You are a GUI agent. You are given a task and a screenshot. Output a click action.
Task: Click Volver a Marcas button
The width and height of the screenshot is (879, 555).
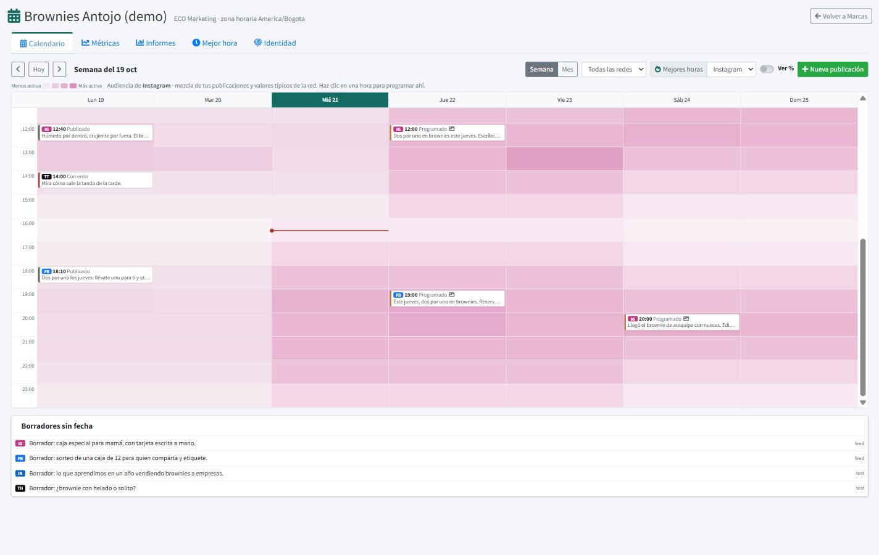point(841,16)
